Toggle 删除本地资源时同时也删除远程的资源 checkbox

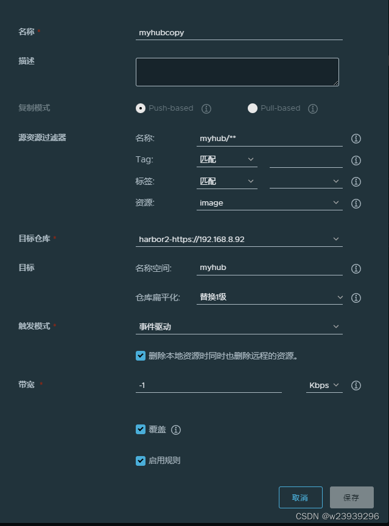(141, 356)
